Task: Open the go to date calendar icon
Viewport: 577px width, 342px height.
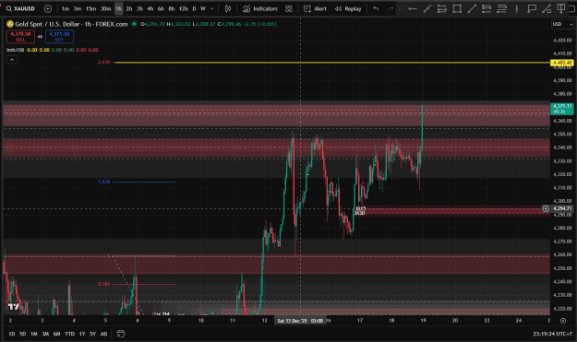Action: point(120,334)
